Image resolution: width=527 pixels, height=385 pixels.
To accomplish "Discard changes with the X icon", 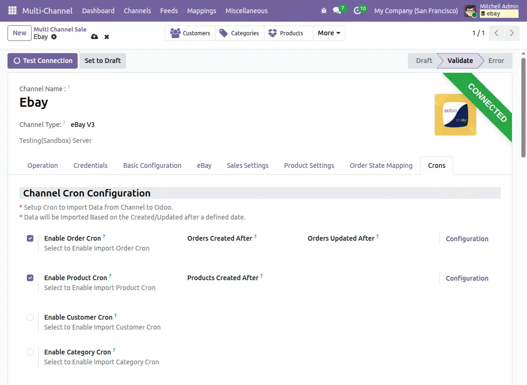I will click(106, 37).
